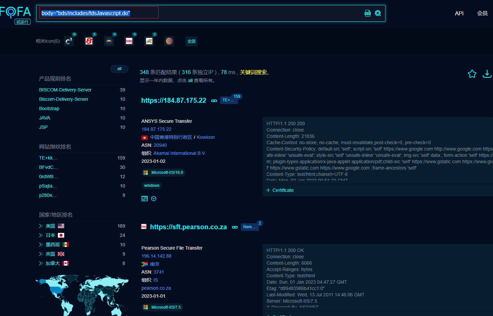The image size is (493, 316).
Task: Click the Kowloon city link
Action: tap(206, 137)
